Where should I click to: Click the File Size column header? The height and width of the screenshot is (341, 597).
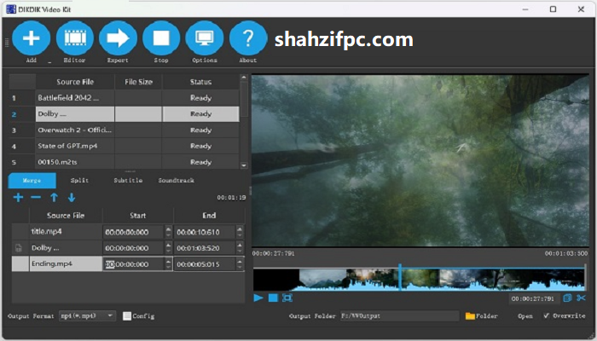pos(138,82)
